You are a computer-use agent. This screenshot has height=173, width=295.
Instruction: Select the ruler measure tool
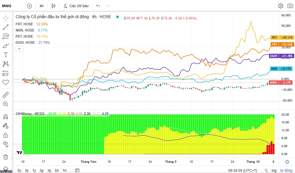click(6, 95)
